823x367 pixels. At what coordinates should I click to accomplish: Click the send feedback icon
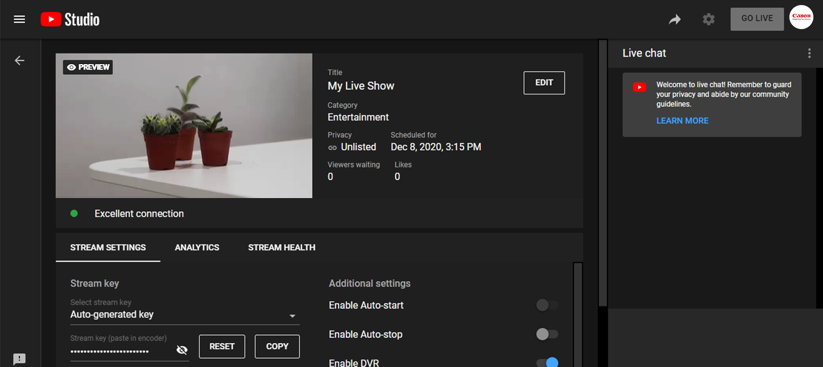pyautogui.click(x=19, y=358)
